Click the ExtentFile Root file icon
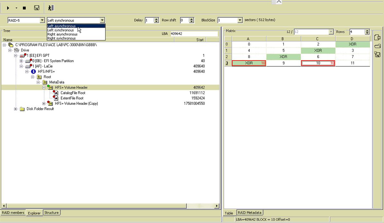 56,98
